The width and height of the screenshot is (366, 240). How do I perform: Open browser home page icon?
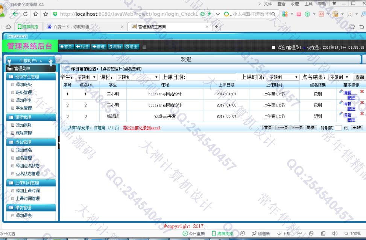click(x=35, y=14)
